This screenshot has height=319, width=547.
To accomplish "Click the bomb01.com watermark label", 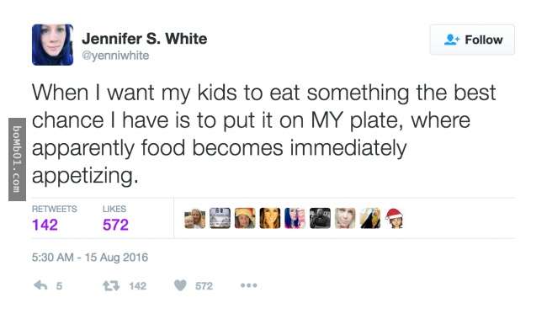I will (17, 160).
